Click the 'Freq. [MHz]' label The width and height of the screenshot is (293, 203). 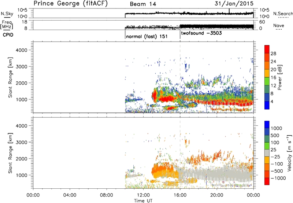coord(7,25)
